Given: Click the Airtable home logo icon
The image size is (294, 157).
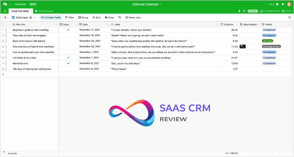Looking at the screenshot, I should coord(5,4).
